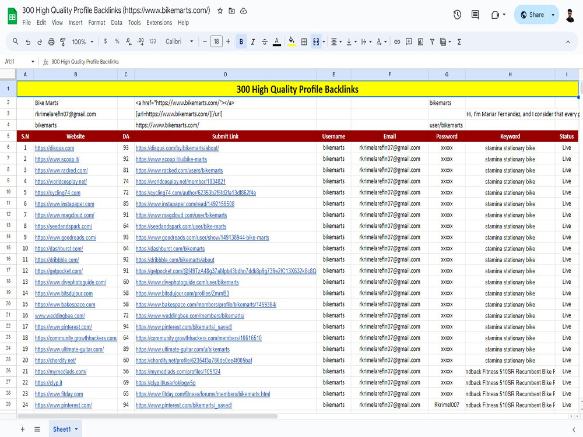The width and height of the screenshot is (583, 437).
Task: Format as percent
Action: [117, 41]
